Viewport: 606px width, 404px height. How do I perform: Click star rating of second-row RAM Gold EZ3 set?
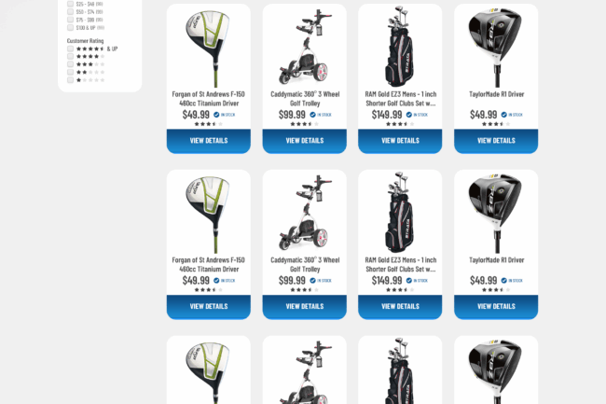pos(400,289)
